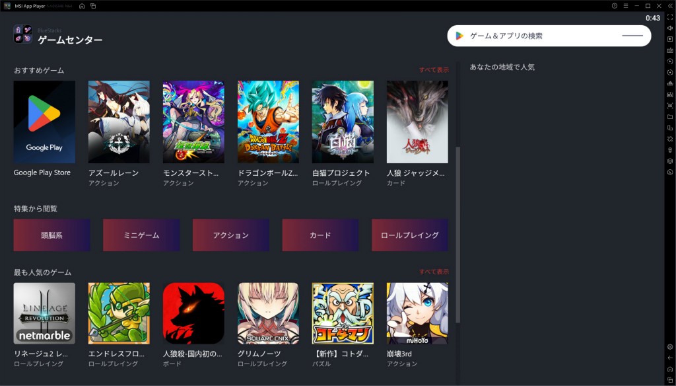This screenshot has height=386, width=676.
Task: Open the Google Play Store thumbnail
Action: 44,122
